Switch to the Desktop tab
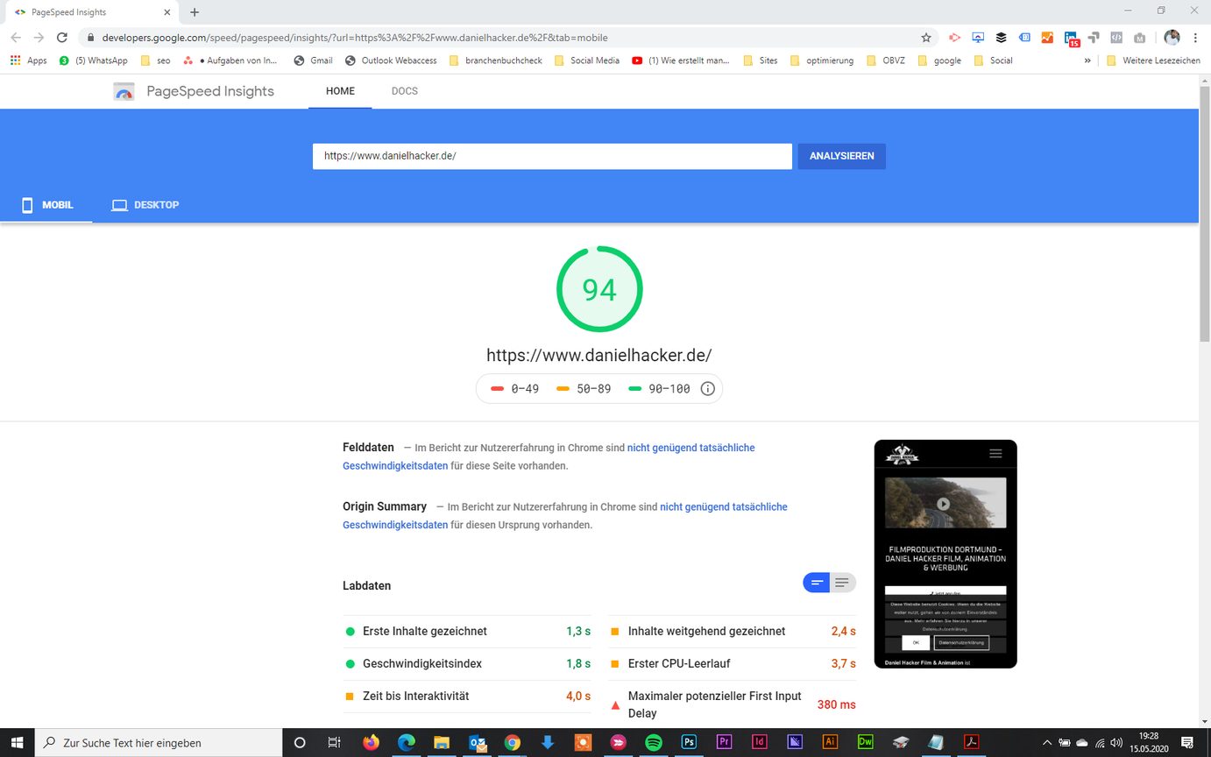1211x757 pixels. tap(145, 205)
